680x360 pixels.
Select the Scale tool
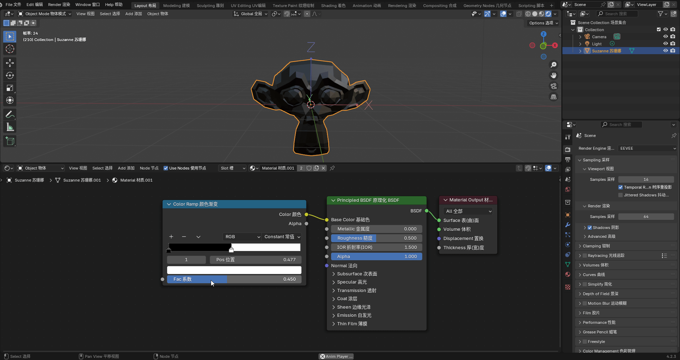[10, 88]
